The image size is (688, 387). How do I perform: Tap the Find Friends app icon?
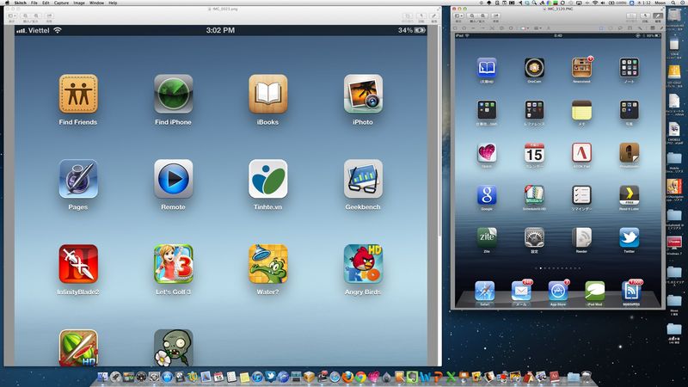tap(78, 94)
